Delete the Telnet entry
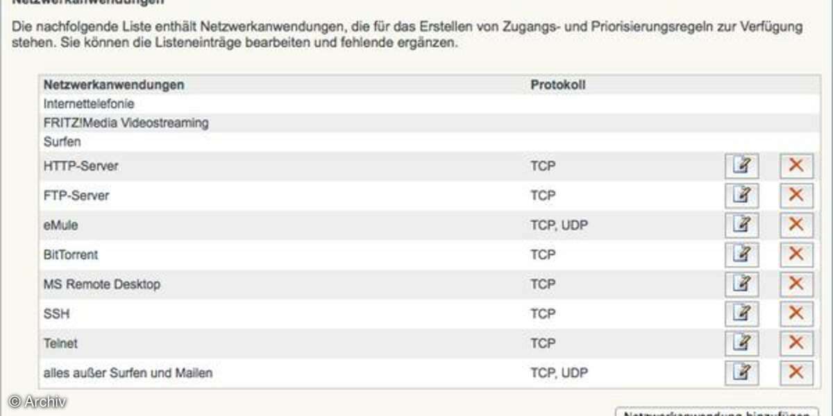Viewport: 833px width, 416px height. click(x=796, y=343)
